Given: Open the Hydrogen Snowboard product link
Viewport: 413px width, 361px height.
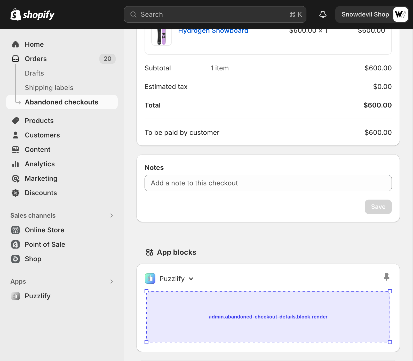Looking at the screenshot, I should [x=213, y=31].
